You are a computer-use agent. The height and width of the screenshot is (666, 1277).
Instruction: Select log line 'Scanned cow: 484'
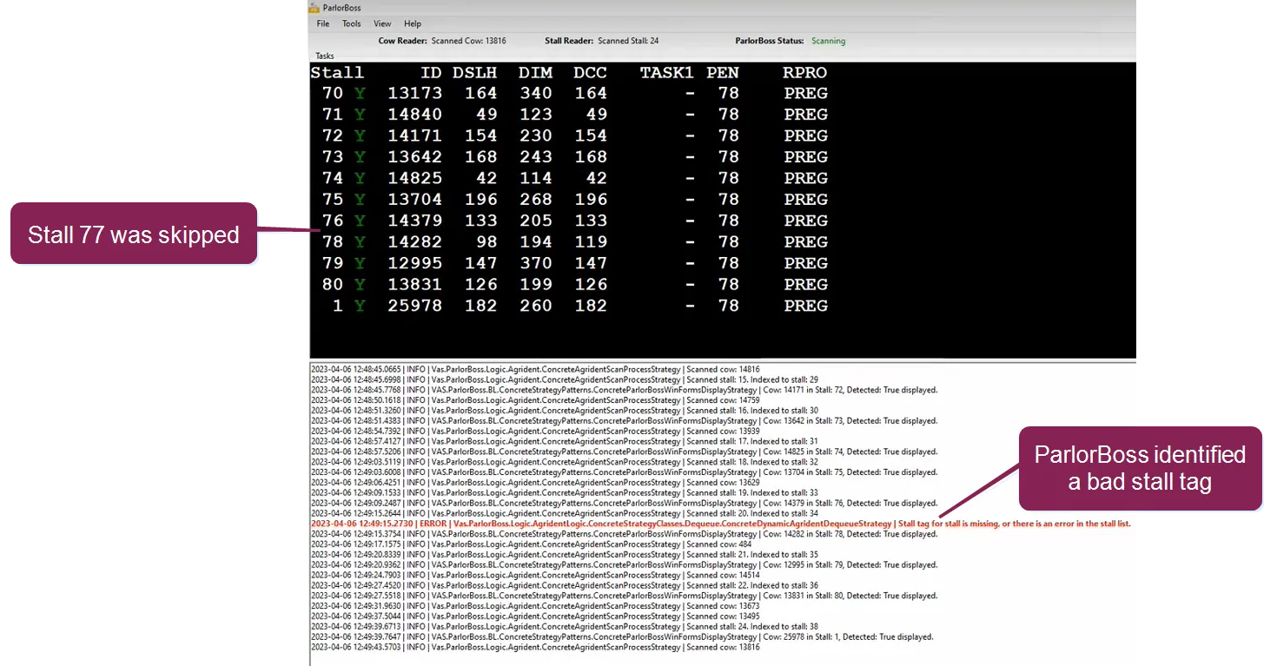532,544
